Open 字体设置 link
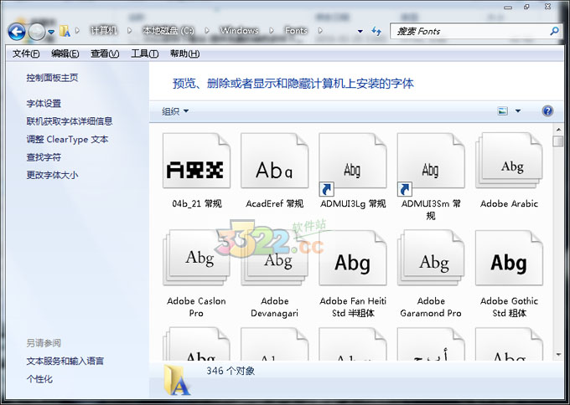Image resolution: width=570 pixels, height=405 pixels. click(x=44, y=104)
